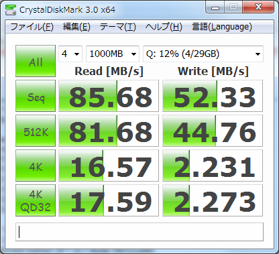This screenshot has height=254, width=279.
Task: Click the Write [MB/s] column header
Action: tap(213, 72)
